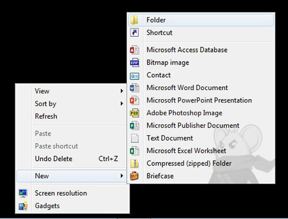Click the Contact card icon
Screen dimensions: 288x219
(134, 76)
